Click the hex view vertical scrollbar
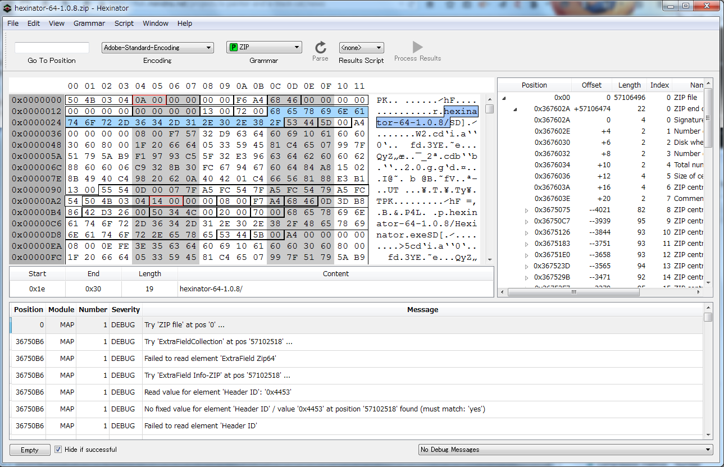The width and height of the screenshot is (724, 467). [490, 178]
